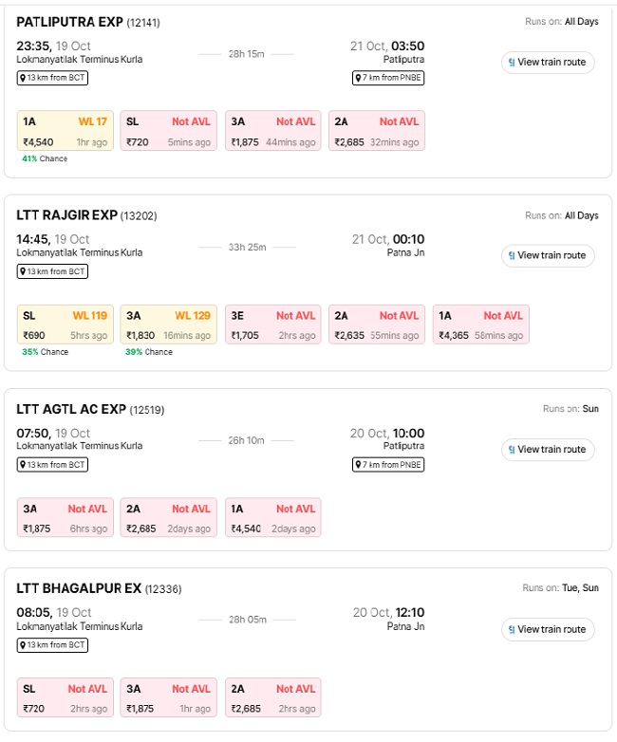Click the 13 km from BCT pin on LTT AGTL AC Exp
This screenshot has width=617, height=742.
[52, 465]
